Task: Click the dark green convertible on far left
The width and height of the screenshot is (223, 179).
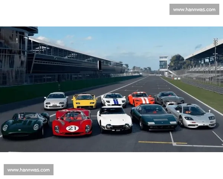Action: [x=25, y=125]
